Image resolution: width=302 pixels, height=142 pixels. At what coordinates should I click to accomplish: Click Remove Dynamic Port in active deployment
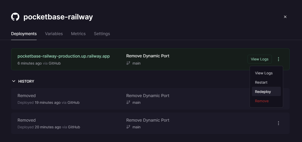pyautogui.click(x=148, y=56)
